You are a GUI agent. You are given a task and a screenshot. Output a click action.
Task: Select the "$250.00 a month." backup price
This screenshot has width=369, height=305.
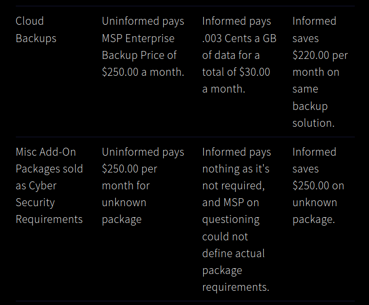pos(143,72)
